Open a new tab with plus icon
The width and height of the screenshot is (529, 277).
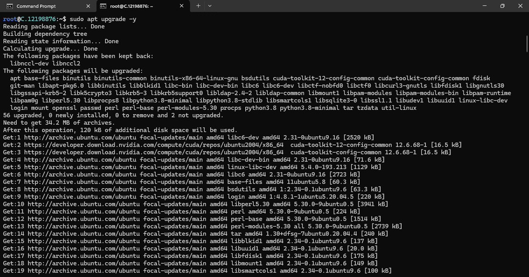198,6
